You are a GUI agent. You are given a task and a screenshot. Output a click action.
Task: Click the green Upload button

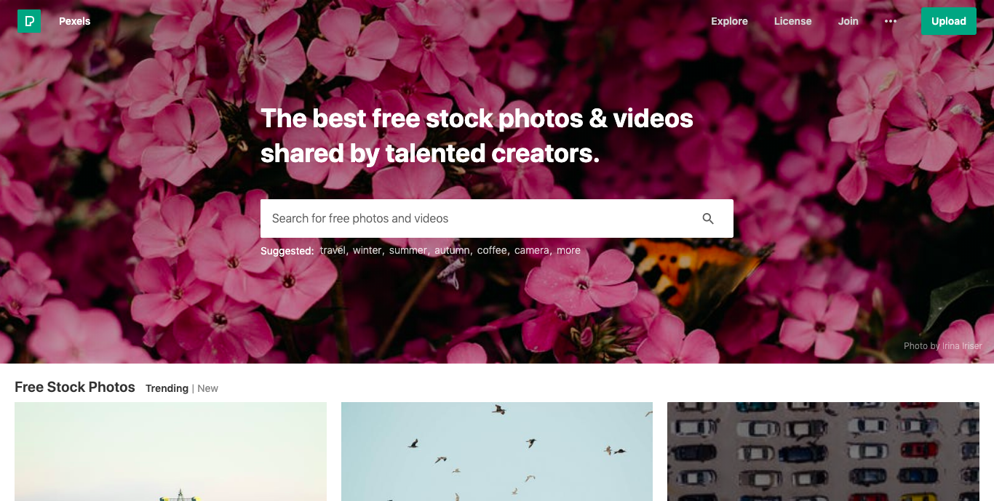pos(949,21)
